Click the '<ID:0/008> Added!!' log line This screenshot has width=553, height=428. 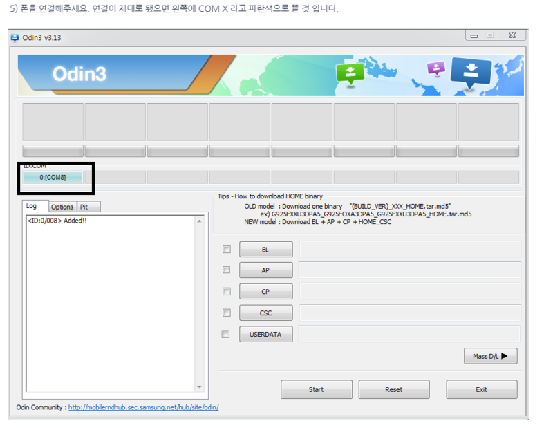[57, 221]
